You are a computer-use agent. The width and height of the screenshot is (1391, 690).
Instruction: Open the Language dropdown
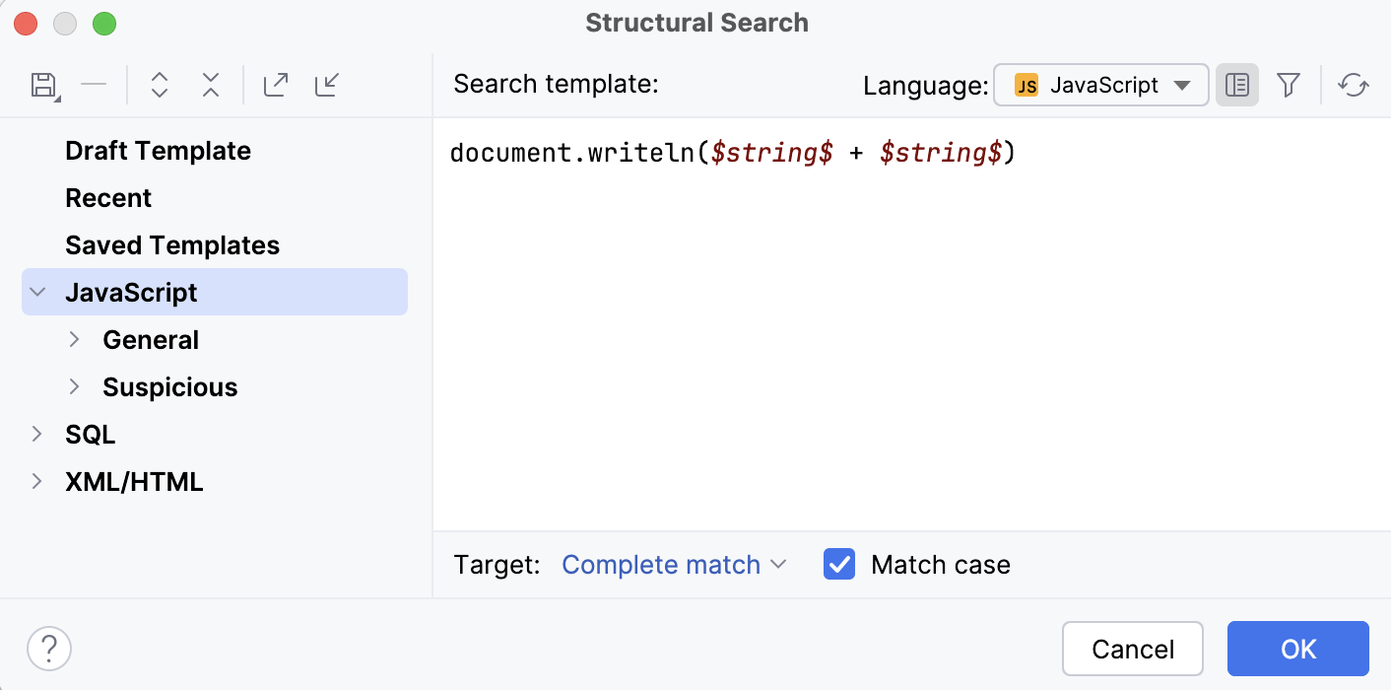coord(1100,85)
